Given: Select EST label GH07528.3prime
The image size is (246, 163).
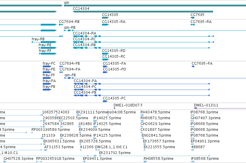Looking at the screenshot, I should (19, 159).
